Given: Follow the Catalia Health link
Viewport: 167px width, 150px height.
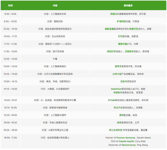Looking at the screenshot, I should 126,141.
